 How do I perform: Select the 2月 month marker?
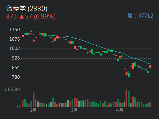(33, 110)
